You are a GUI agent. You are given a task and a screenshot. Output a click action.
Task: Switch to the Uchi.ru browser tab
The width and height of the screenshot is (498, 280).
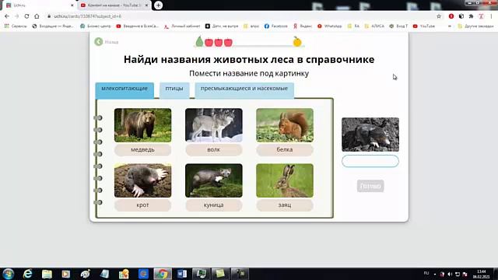38,5
